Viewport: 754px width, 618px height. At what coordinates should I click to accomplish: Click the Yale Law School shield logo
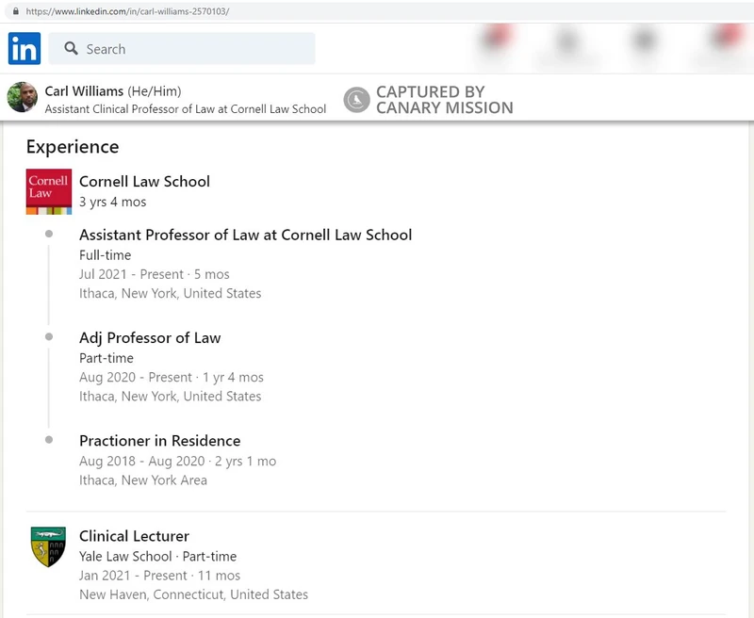(x=49, y=547)
